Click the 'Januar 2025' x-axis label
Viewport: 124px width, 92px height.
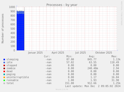pos(35,53)
